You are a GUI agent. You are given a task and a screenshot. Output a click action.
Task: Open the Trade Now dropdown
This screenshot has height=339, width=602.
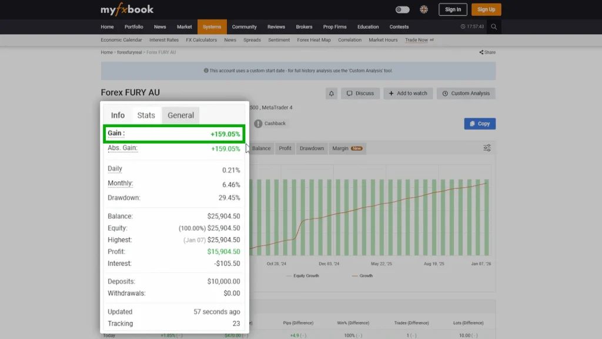(419, 40)
